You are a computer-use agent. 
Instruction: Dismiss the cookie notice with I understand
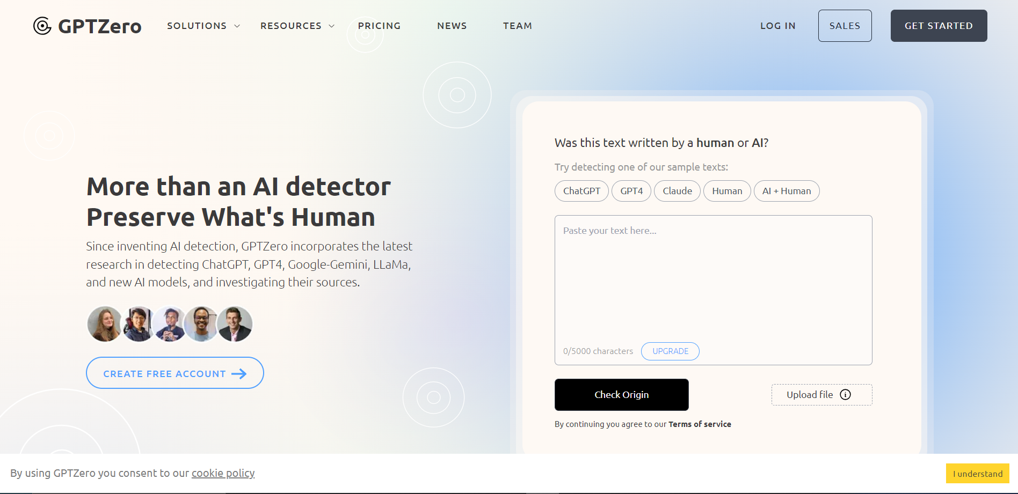pos(977,473)
